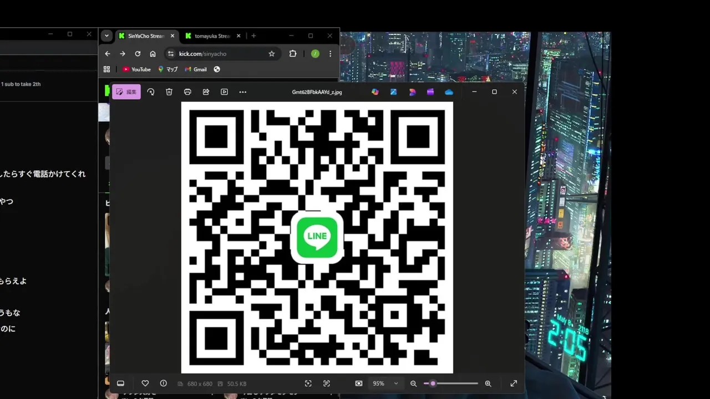Open Gmail bookmark
Viewport: 710px width, 399px height.
[196, 69]
